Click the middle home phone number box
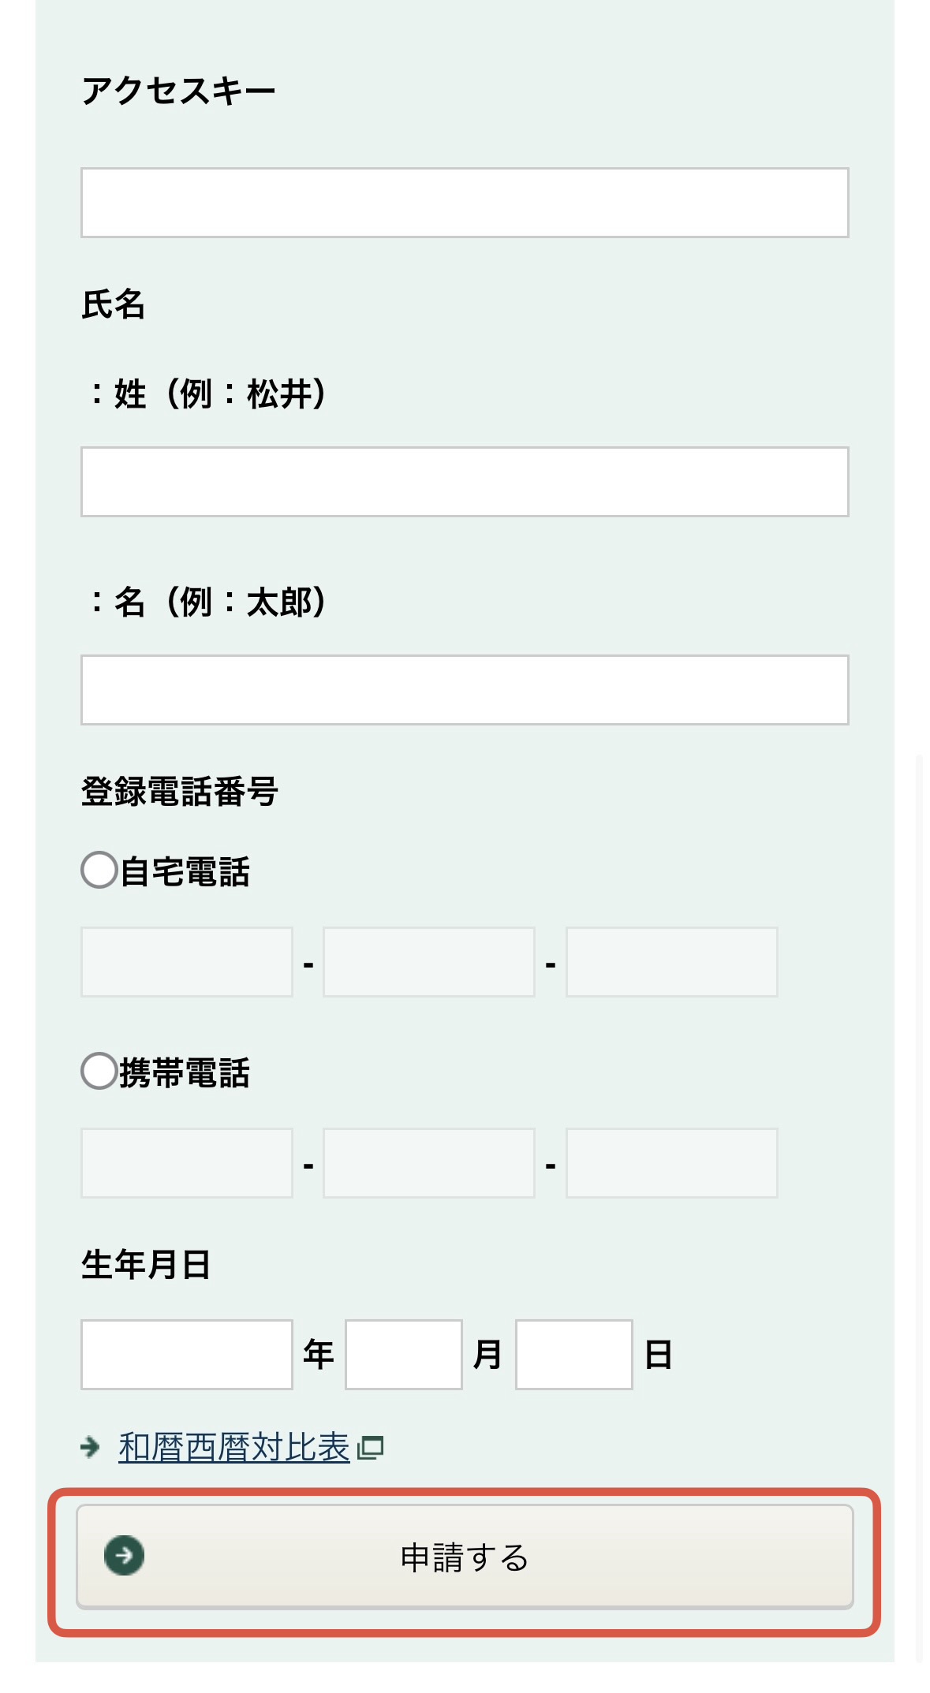This screenshot has height=1693, width=930. pyautogui.click(x=428, y=962)
